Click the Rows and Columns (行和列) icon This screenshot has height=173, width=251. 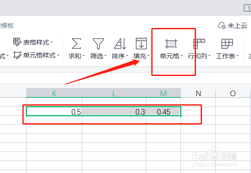coord(199,44)
